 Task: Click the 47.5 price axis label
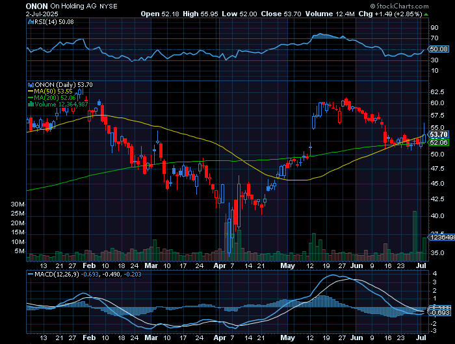pos(437,169)
